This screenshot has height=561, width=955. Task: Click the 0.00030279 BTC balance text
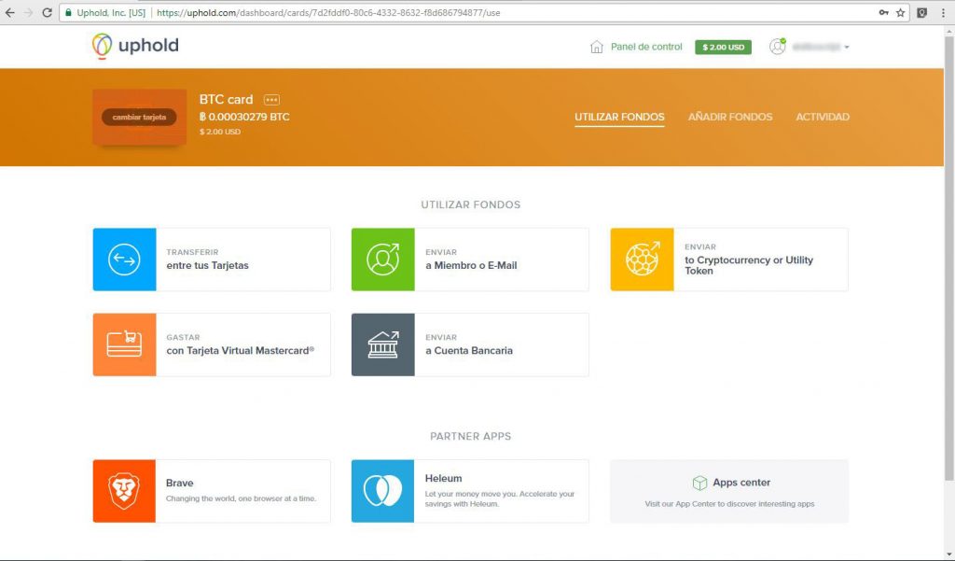point(244,117)
